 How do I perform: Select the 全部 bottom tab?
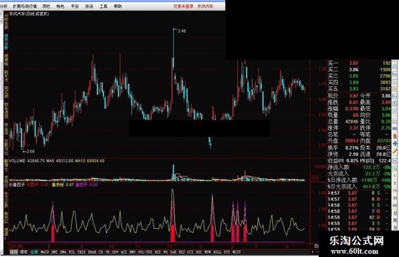pyautogui.click(x=34, y=252)
